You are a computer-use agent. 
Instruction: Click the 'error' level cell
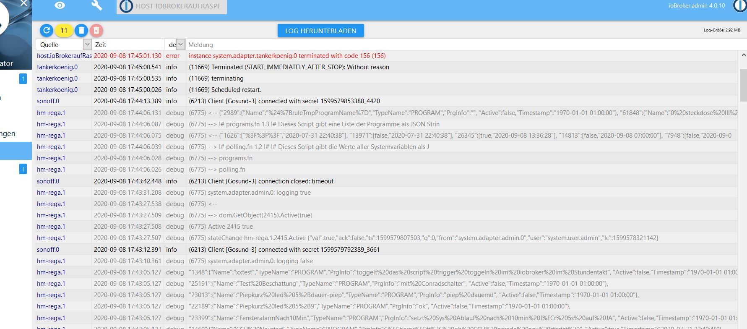click(173, 55)
